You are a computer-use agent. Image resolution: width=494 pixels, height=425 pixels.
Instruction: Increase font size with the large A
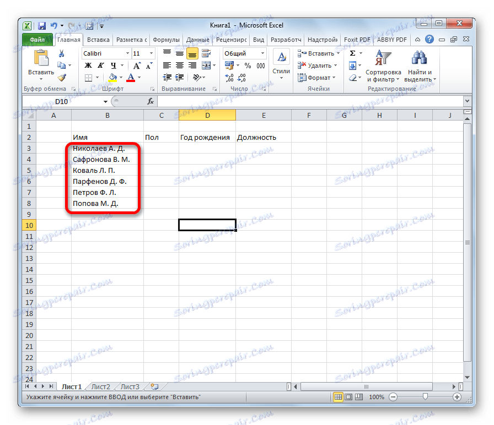click(137, 66)
